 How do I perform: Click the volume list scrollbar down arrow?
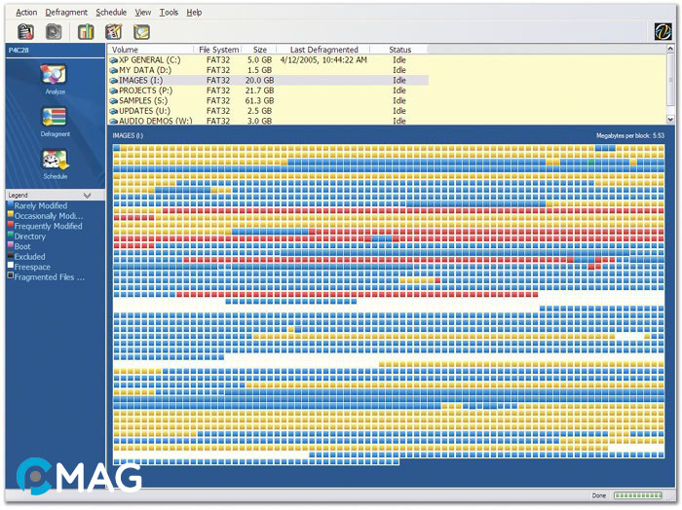coord(670,119)
